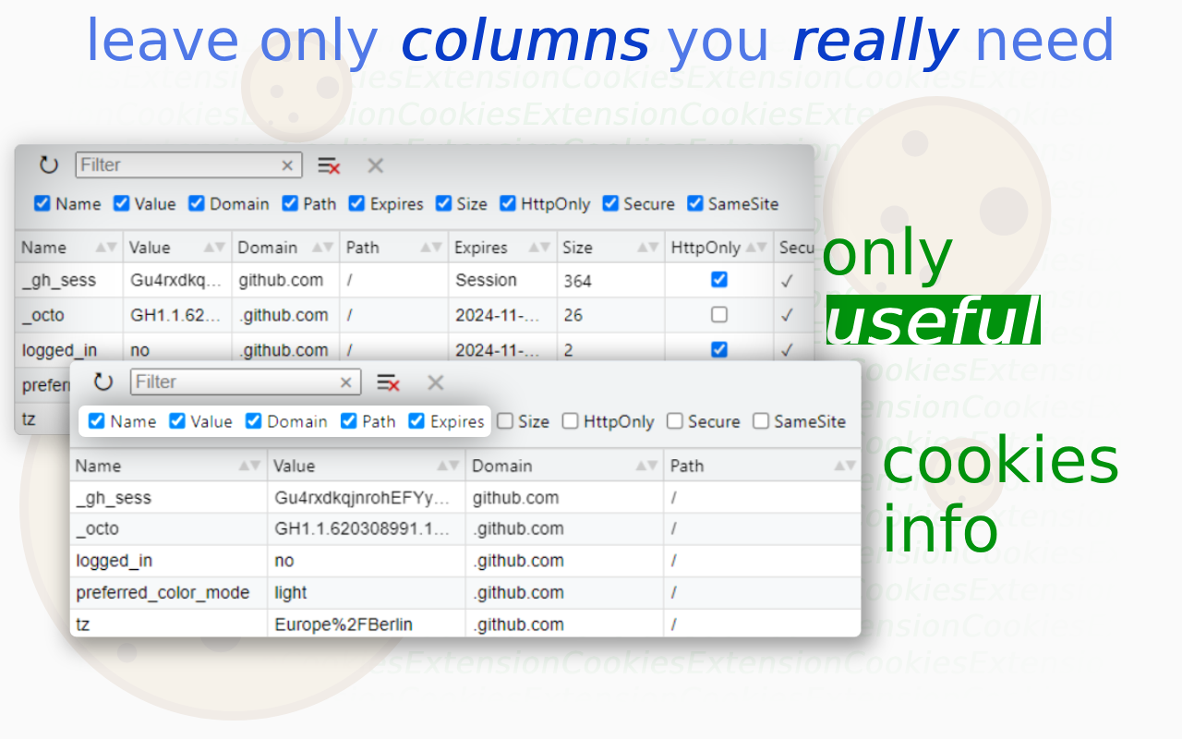The width and height of the screenshot is (1182, 739).
Task: Clear the Filter text with the X inside top field
Action: tap(287, 164)
